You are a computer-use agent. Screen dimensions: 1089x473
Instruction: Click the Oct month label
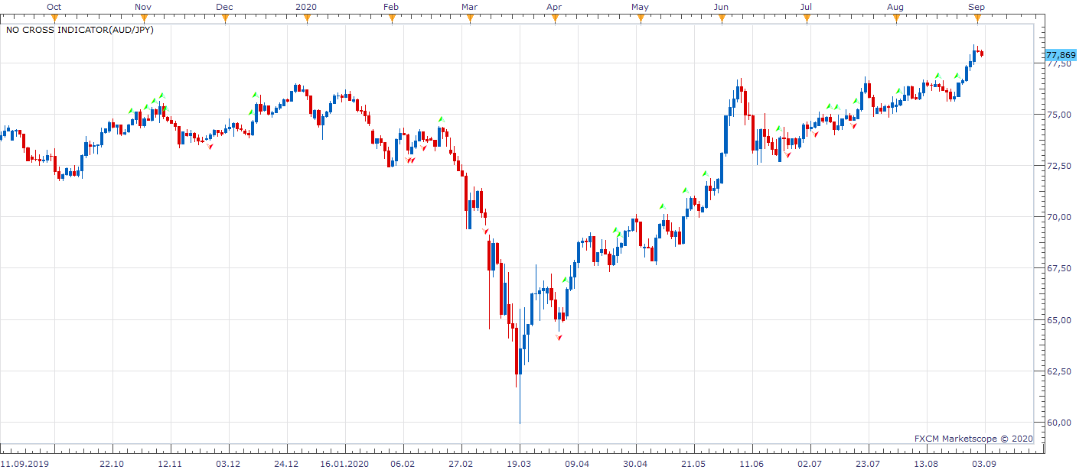click(x=54, y=7)
